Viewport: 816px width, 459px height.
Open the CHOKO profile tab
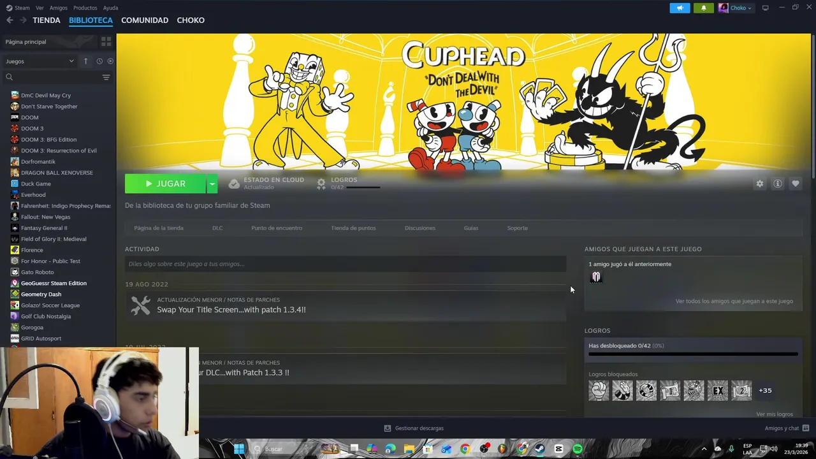click(191, 20)
